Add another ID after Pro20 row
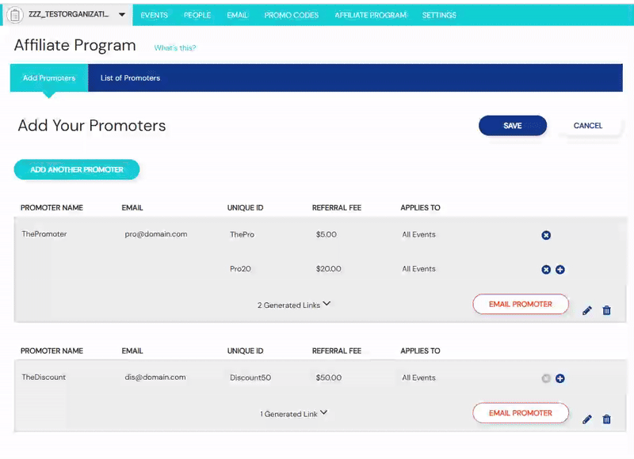Image resolution: width=634 pixels, height=459 pixels. point(560,270)
